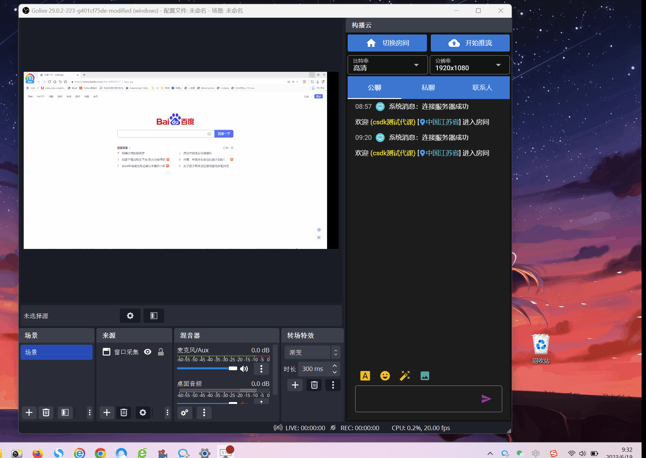This screenshot has height=458, width=646.
Task: Open Chrome from Windows taskbar
Action: click(100, 453)
